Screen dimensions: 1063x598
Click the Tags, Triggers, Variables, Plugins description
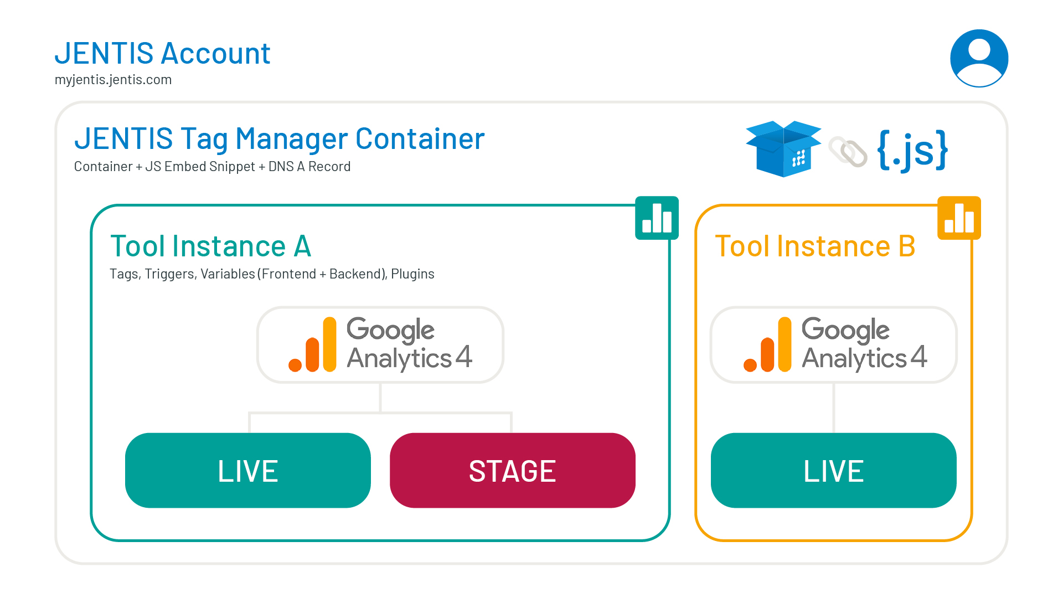(272, 274)
